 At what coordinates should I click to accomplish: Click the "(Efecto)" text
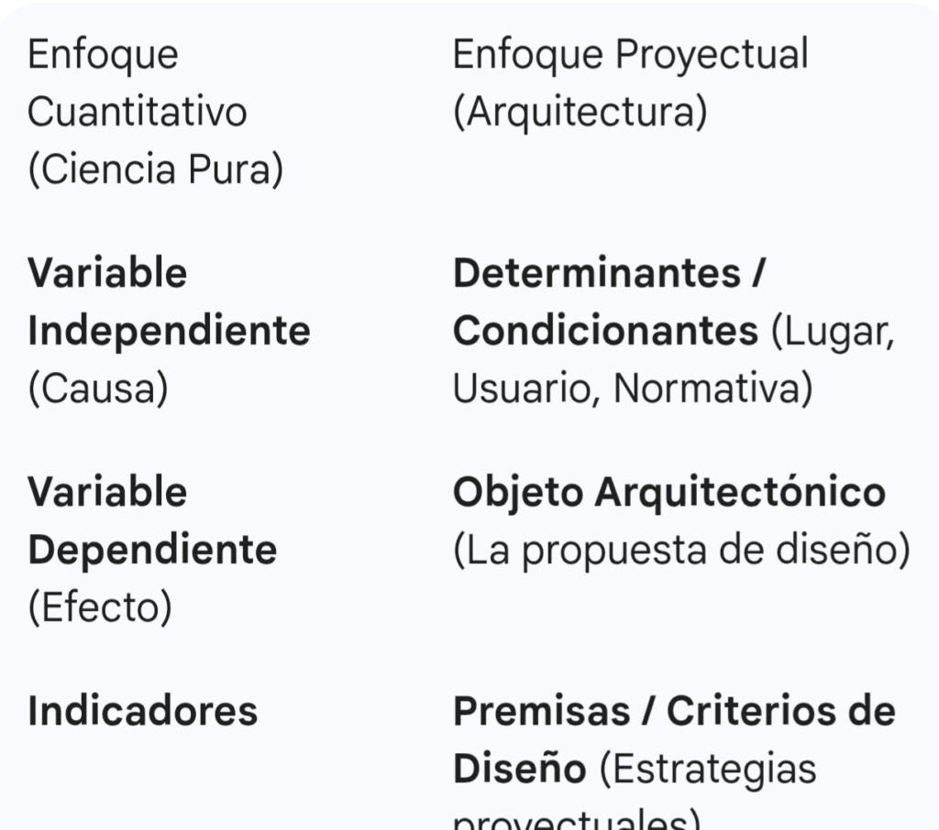point(100,608)
